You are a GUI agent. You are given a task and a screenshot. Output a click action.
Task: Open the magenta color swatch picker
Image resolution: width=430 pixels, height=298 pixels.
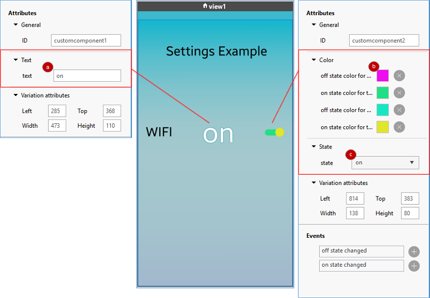(x=383, y=75)
